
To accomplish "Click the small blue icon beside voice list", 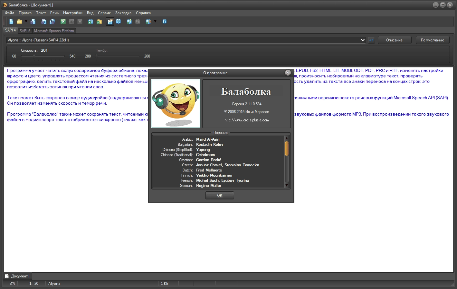I will (371, 40).
